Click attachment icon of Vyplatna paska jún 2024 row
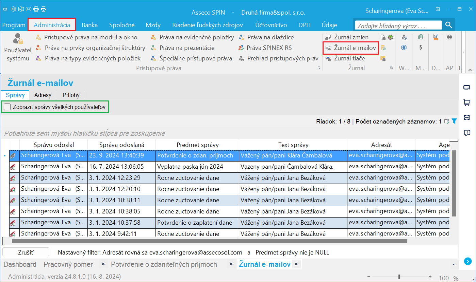The width and height of the screenshot is (476, 282). 13,167
